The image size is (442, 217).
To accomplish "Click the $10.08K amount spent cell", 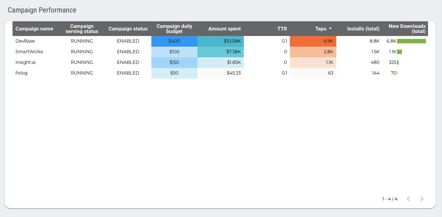I will (x=221, y=41).
